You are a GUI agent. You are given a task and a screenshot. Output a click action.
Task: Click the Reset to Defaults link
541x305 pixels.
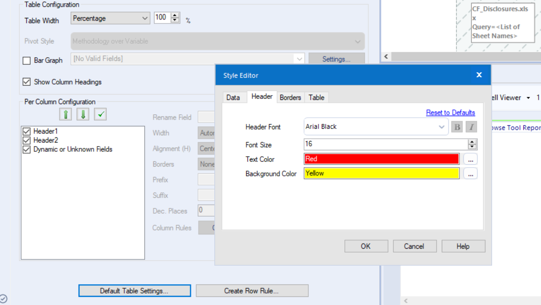450,112
